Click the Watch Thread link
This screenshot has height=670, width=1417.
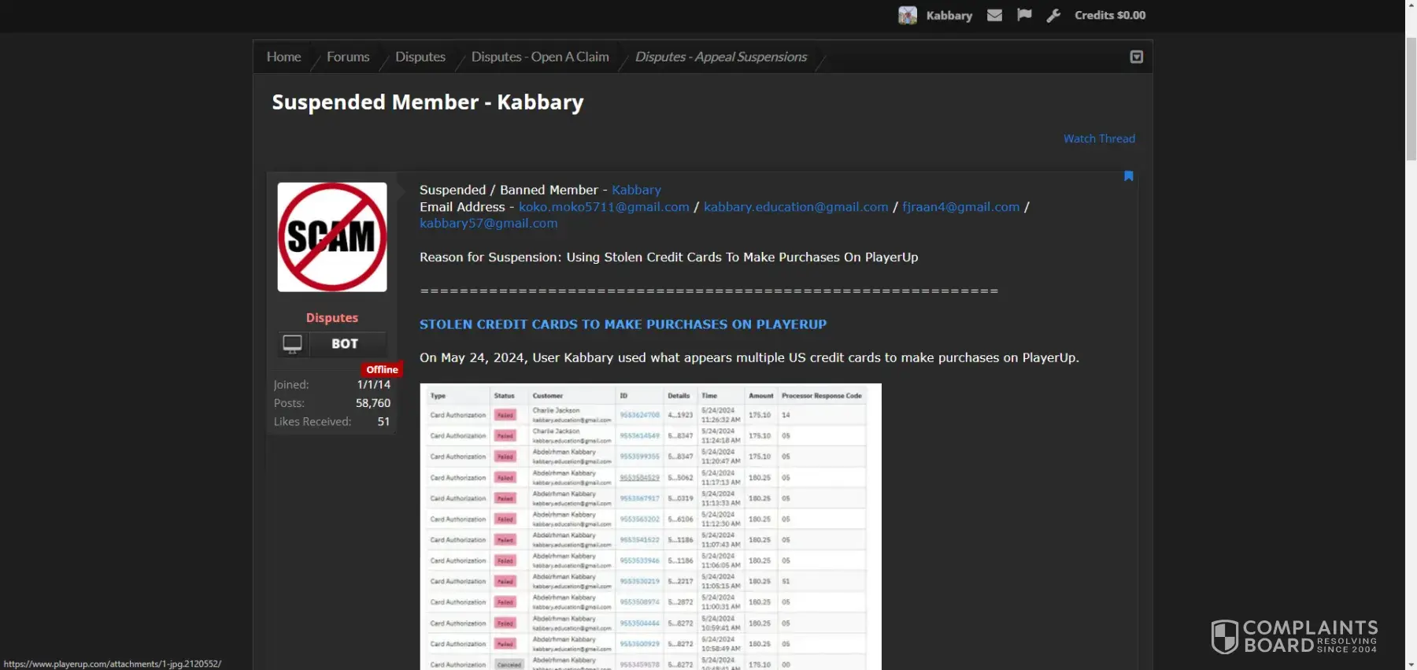click(x=1099, y=139)
